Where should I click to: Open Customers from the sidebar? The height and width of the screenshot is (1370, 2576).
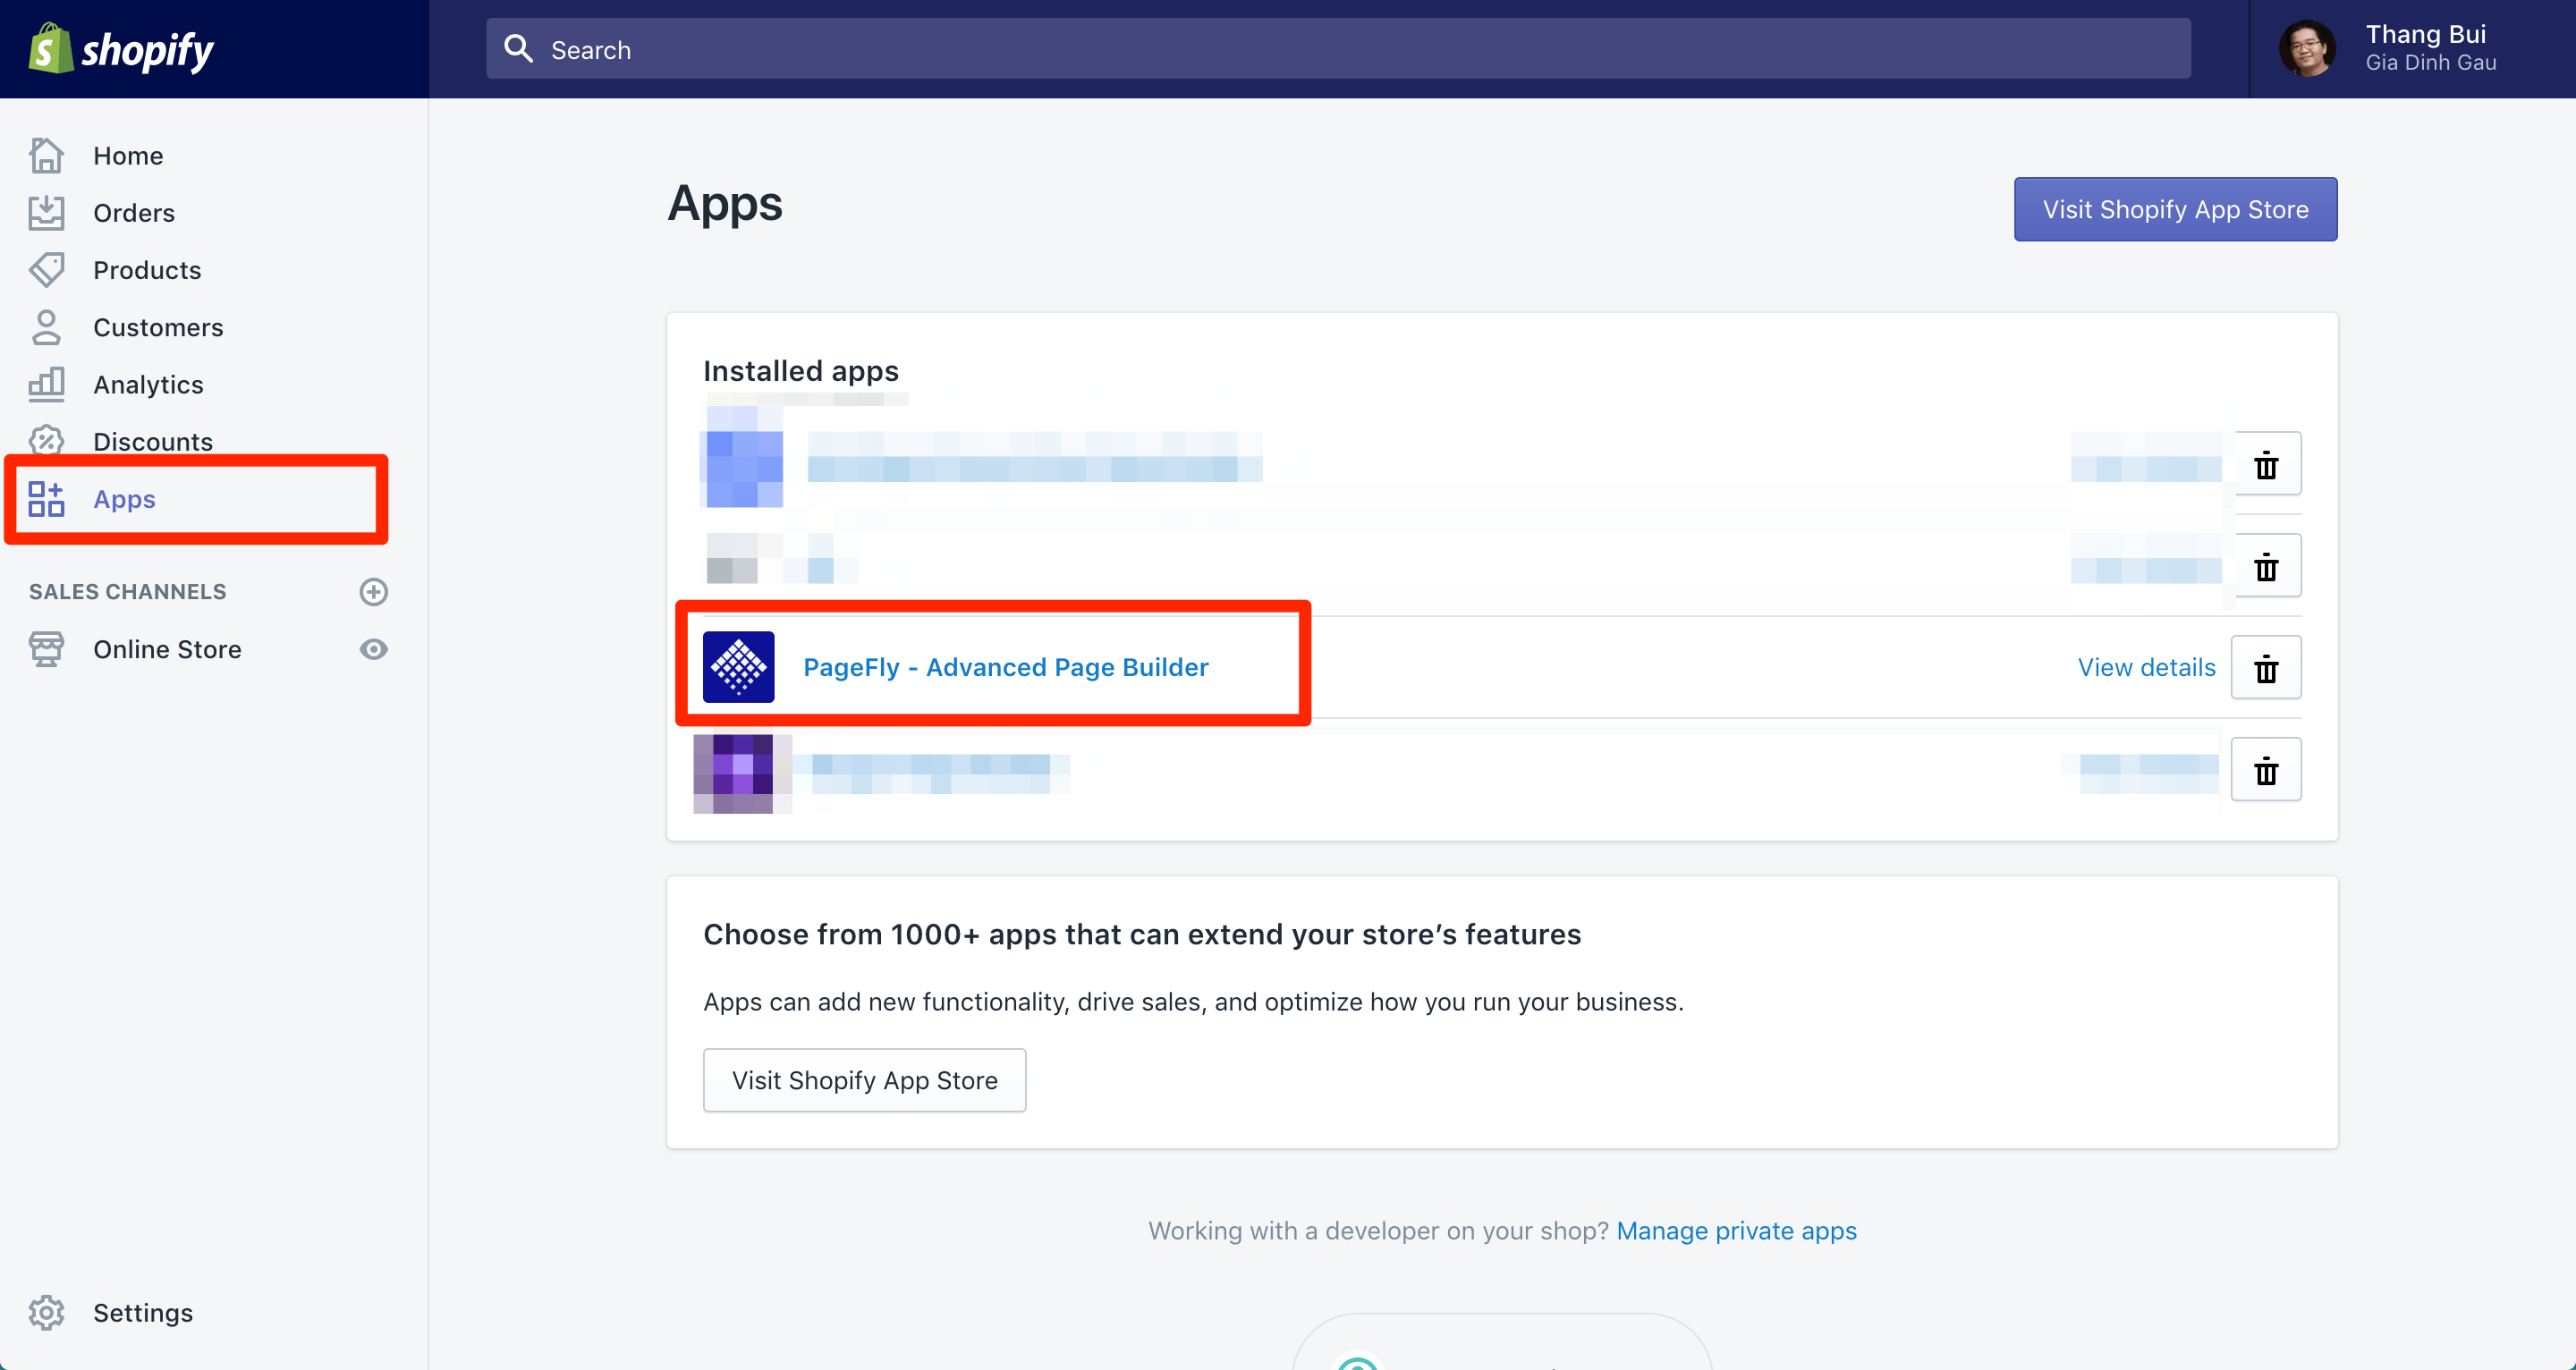pyautogui.click(x=158, y=327)
